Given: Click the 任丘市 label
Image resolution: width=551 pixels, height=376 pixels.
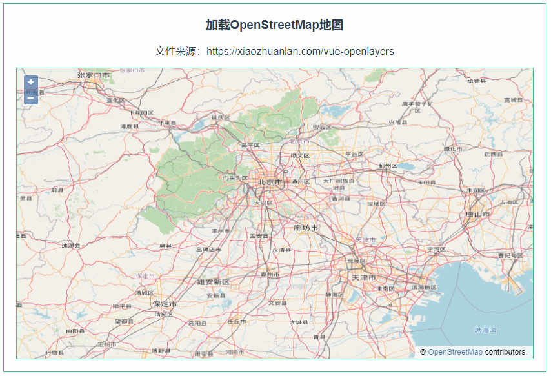Looking at the screenshot, I should (x=237, y=322).
